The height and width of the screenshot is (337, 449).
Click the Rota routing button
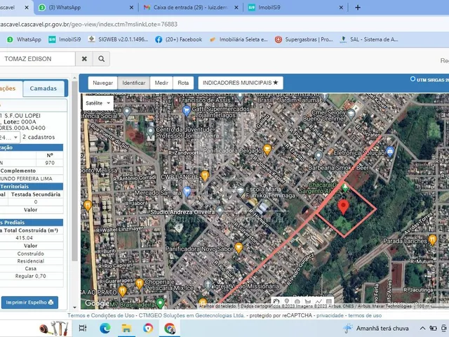point(183,83)
